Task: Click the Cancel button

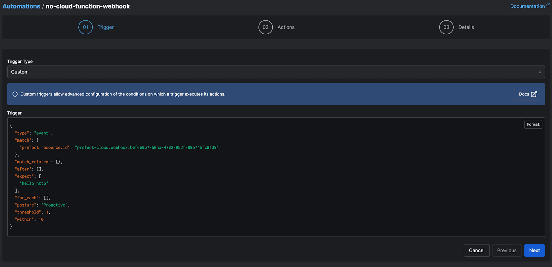Action: pyautogui.click(x=476, y=250)
